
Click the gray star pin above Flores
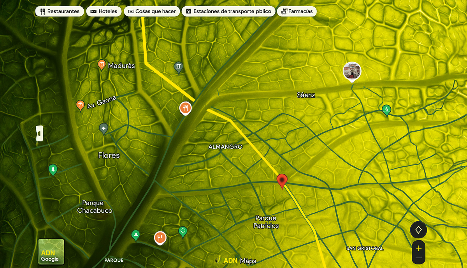coord(104,128)
